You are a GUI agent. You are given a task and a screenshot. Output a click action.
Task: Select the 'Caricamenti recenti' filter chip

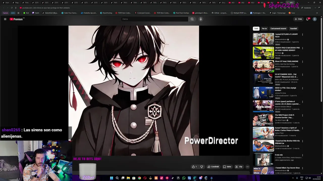pos(278,29)
